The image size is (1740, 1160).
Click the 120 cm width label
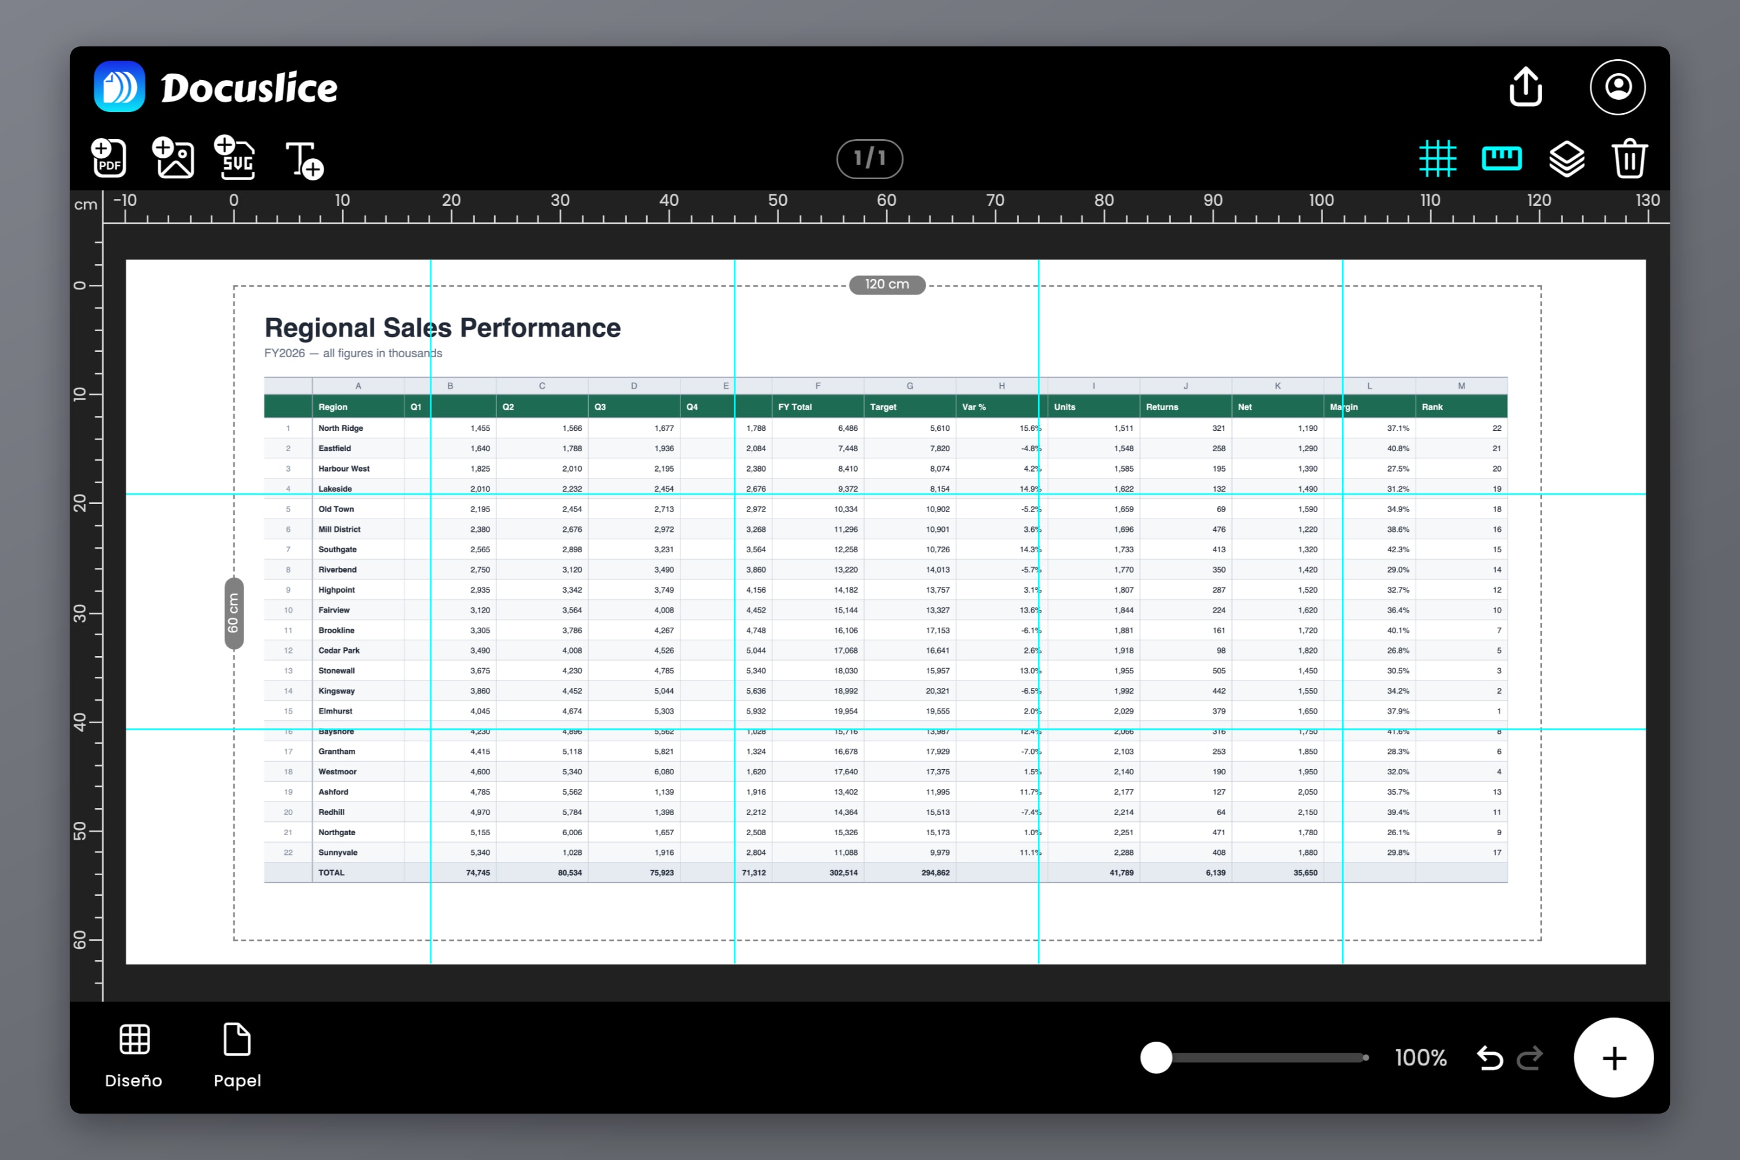point(887,285)
